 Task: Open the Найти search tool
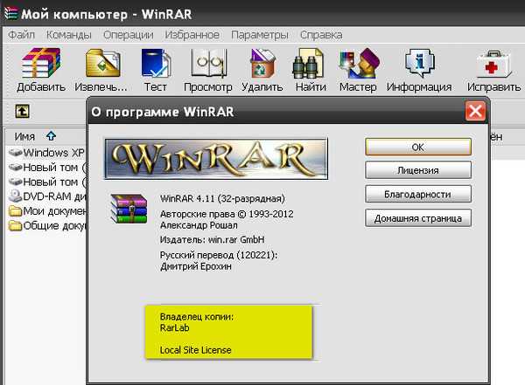(308, 64)
